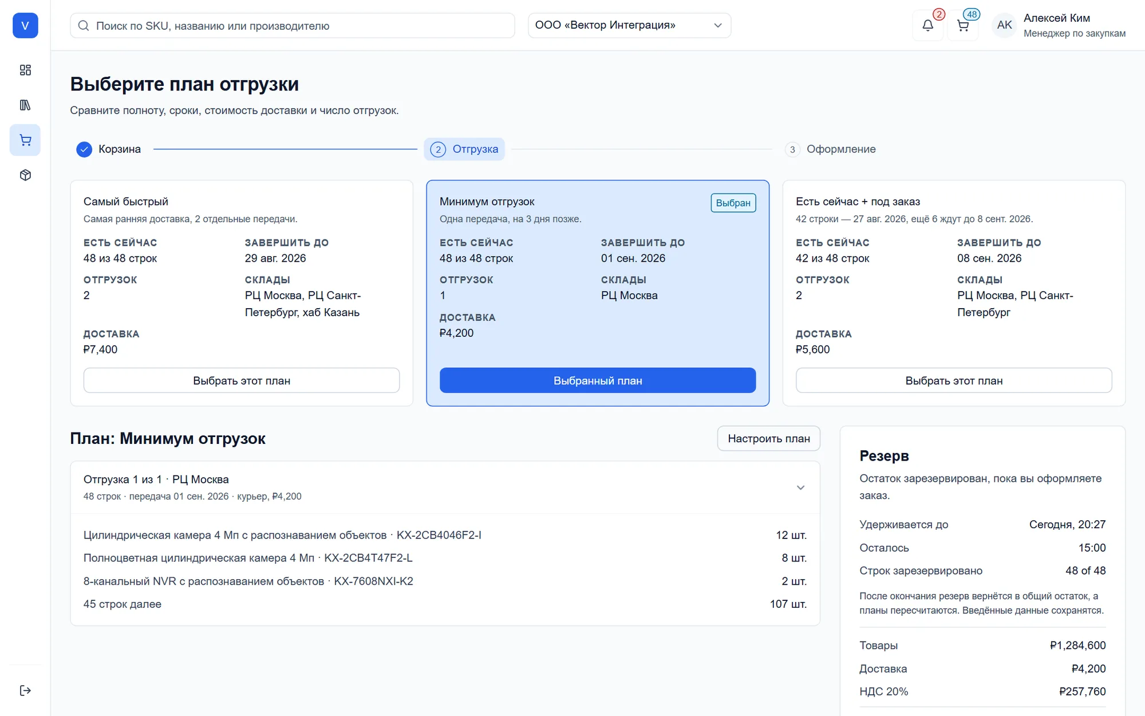Click the ₽257,760 VAT amount
1145x716 pixels.
click(x=1083, y=691)
